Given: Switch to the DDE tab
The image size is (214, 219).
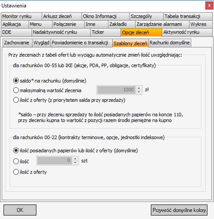Looking at the screenshot, I should pos(16,32).
